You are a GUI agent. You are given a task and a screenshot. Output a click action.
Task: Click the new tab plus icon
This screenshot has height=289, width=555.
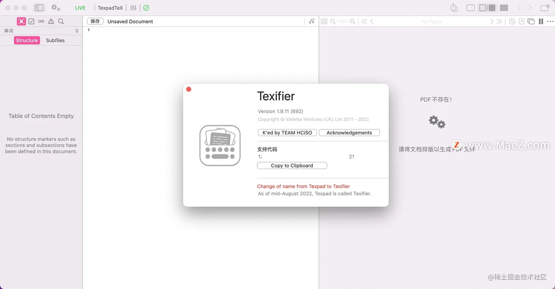coord(545,8)
